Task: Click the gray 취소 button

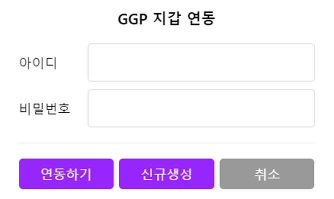Action: coord(267,174)
